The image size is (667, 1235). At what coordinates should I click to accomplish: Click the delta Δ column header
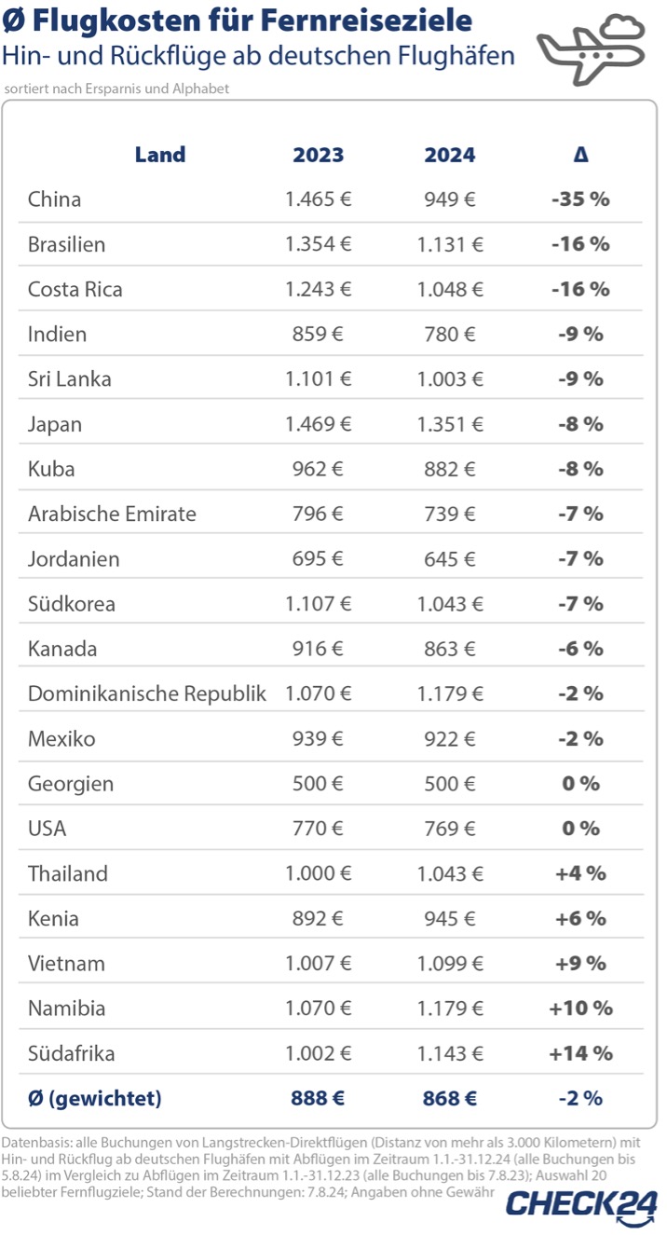coord(580,155)
